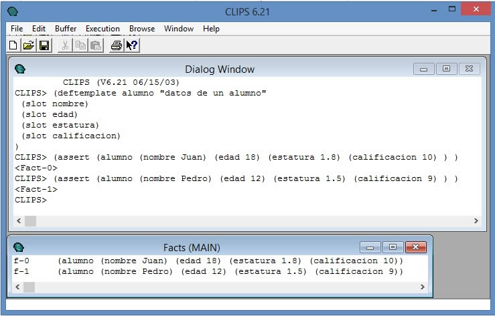Open the Execution menu
Viewport: 495px width, 316px height.
tap(102, 29)
